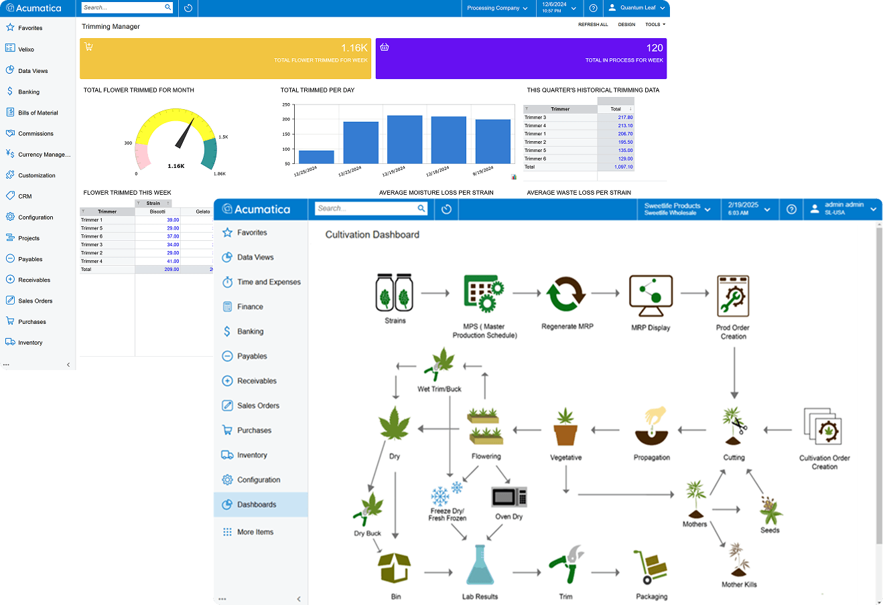The width and height of the screenshot is (883, 605).
Task: Open 12/6/2024 date dropdown
Action: [x=559, y=8]
